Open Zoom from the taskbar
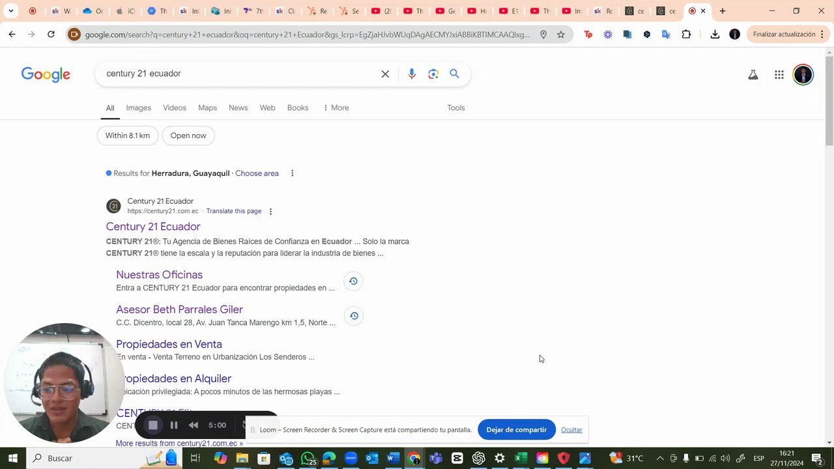The height and width of the screenshot is (469, 834). 351,459
